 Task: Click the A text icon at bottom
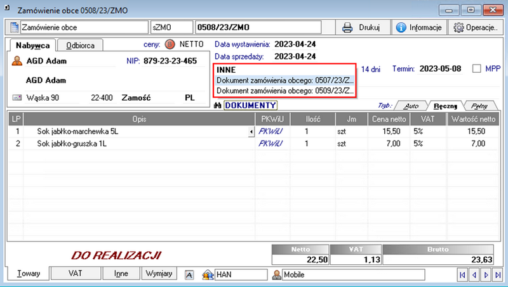[189, 275]
